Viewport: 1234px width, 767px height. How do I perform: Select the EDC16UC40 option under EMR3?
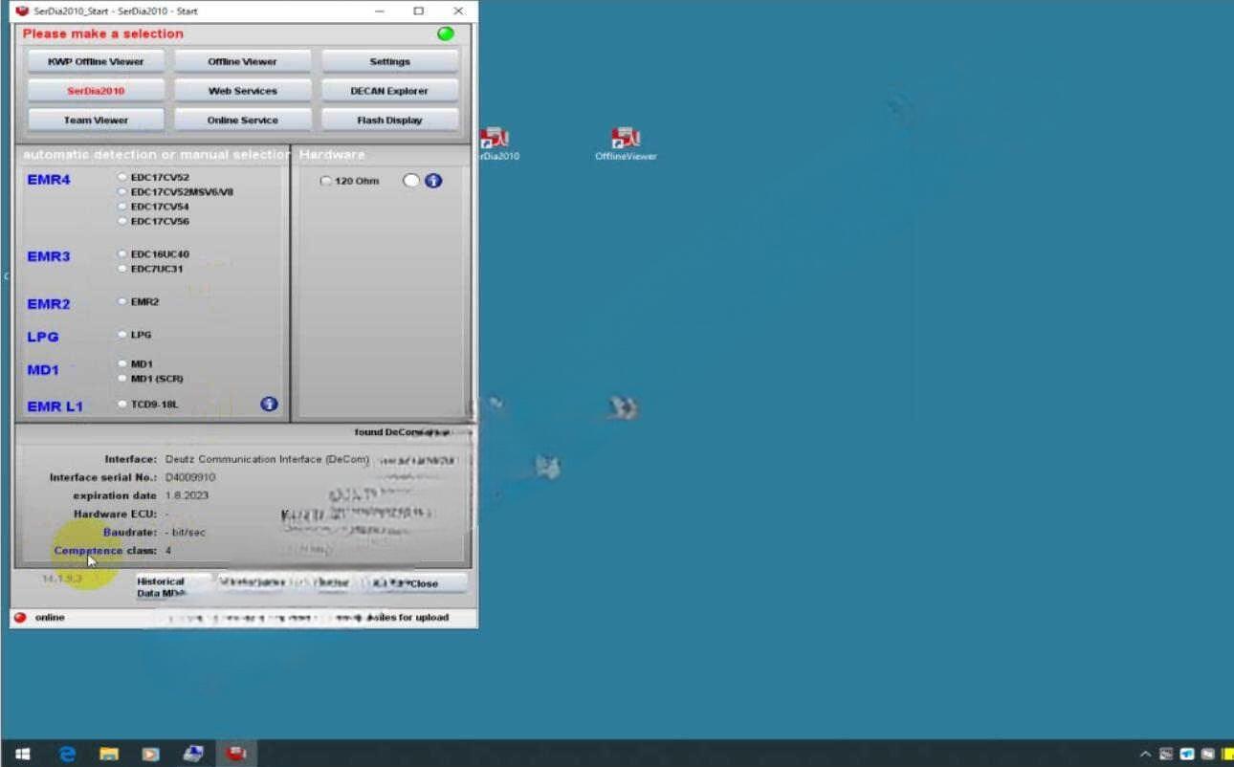(122, 254)
